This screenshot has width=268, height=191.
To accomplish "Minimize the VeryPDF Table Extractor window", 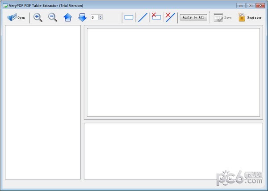I will pos(241,6).
